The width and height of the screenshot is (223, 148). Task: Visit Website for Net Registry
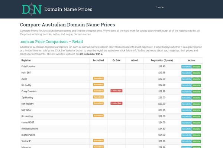197,104
